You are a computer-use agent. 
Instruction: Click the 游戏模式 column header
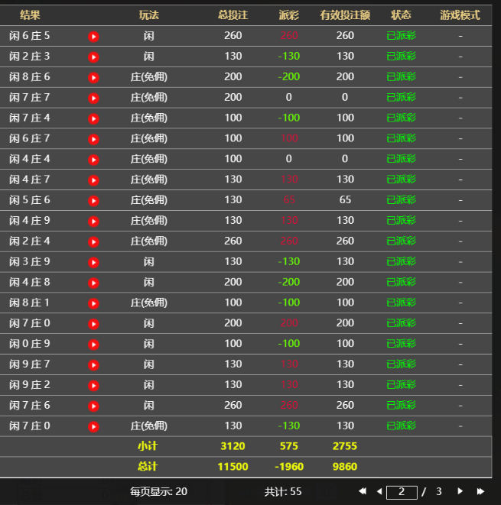point(460,15)
